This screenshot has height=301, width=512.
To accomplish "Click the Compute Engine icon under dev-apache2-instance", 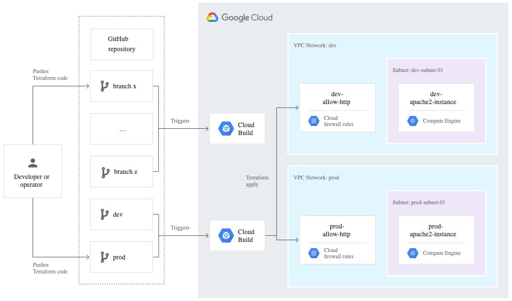I will 413,121.
